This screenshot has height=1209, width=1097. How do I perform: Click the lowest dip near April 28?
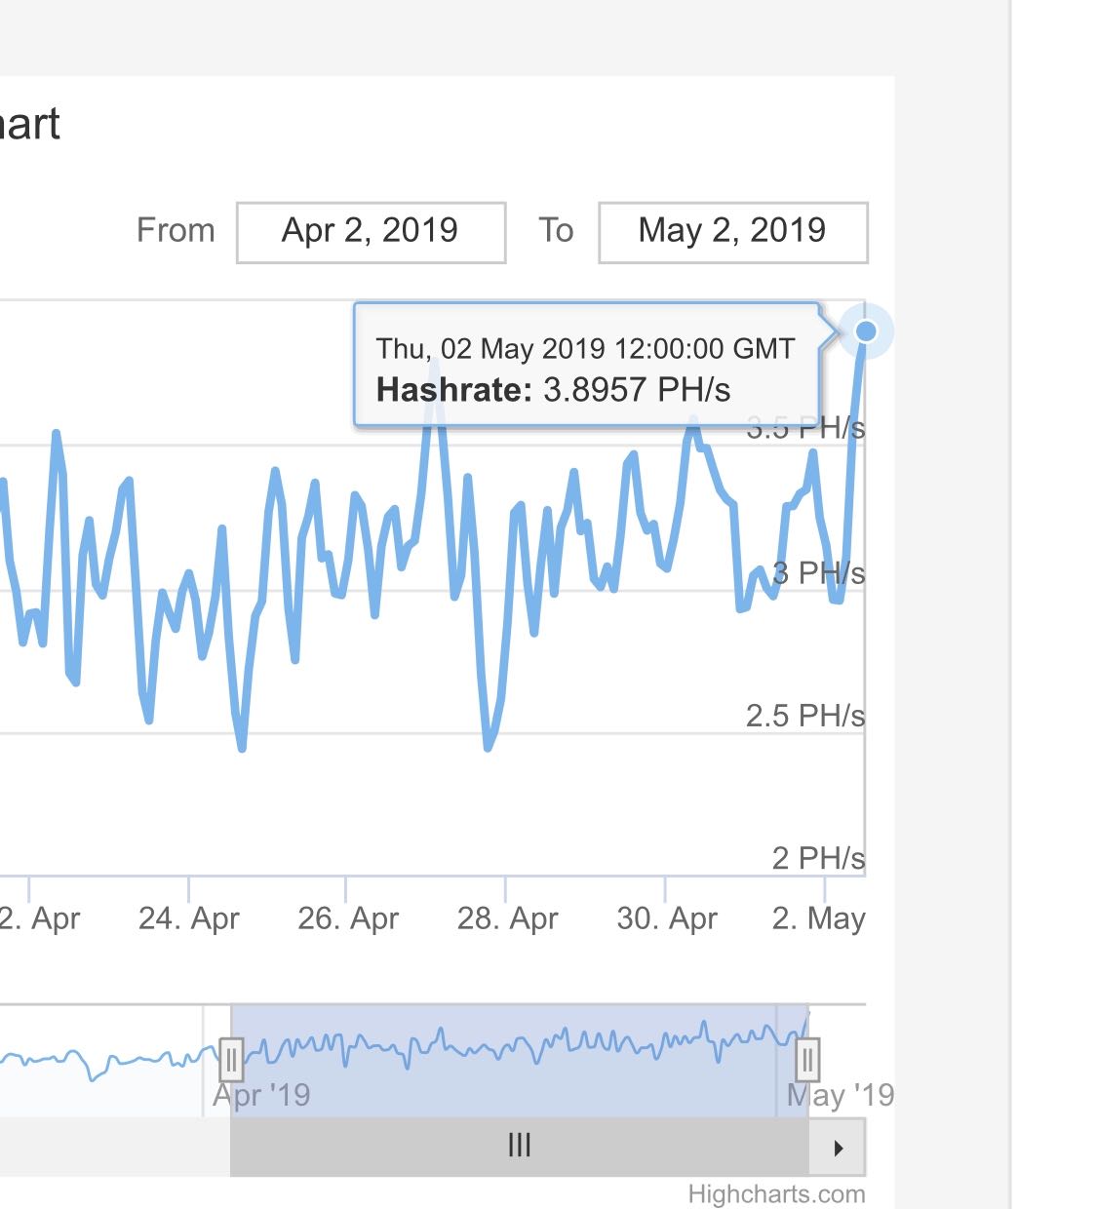point(489,747)
